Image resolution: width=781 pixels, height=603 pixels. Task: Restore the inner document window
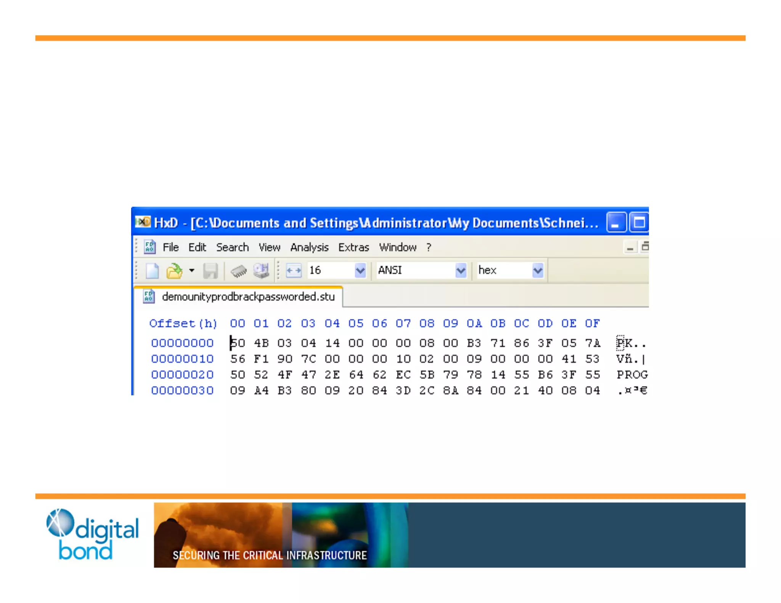(x=644, y=247)
